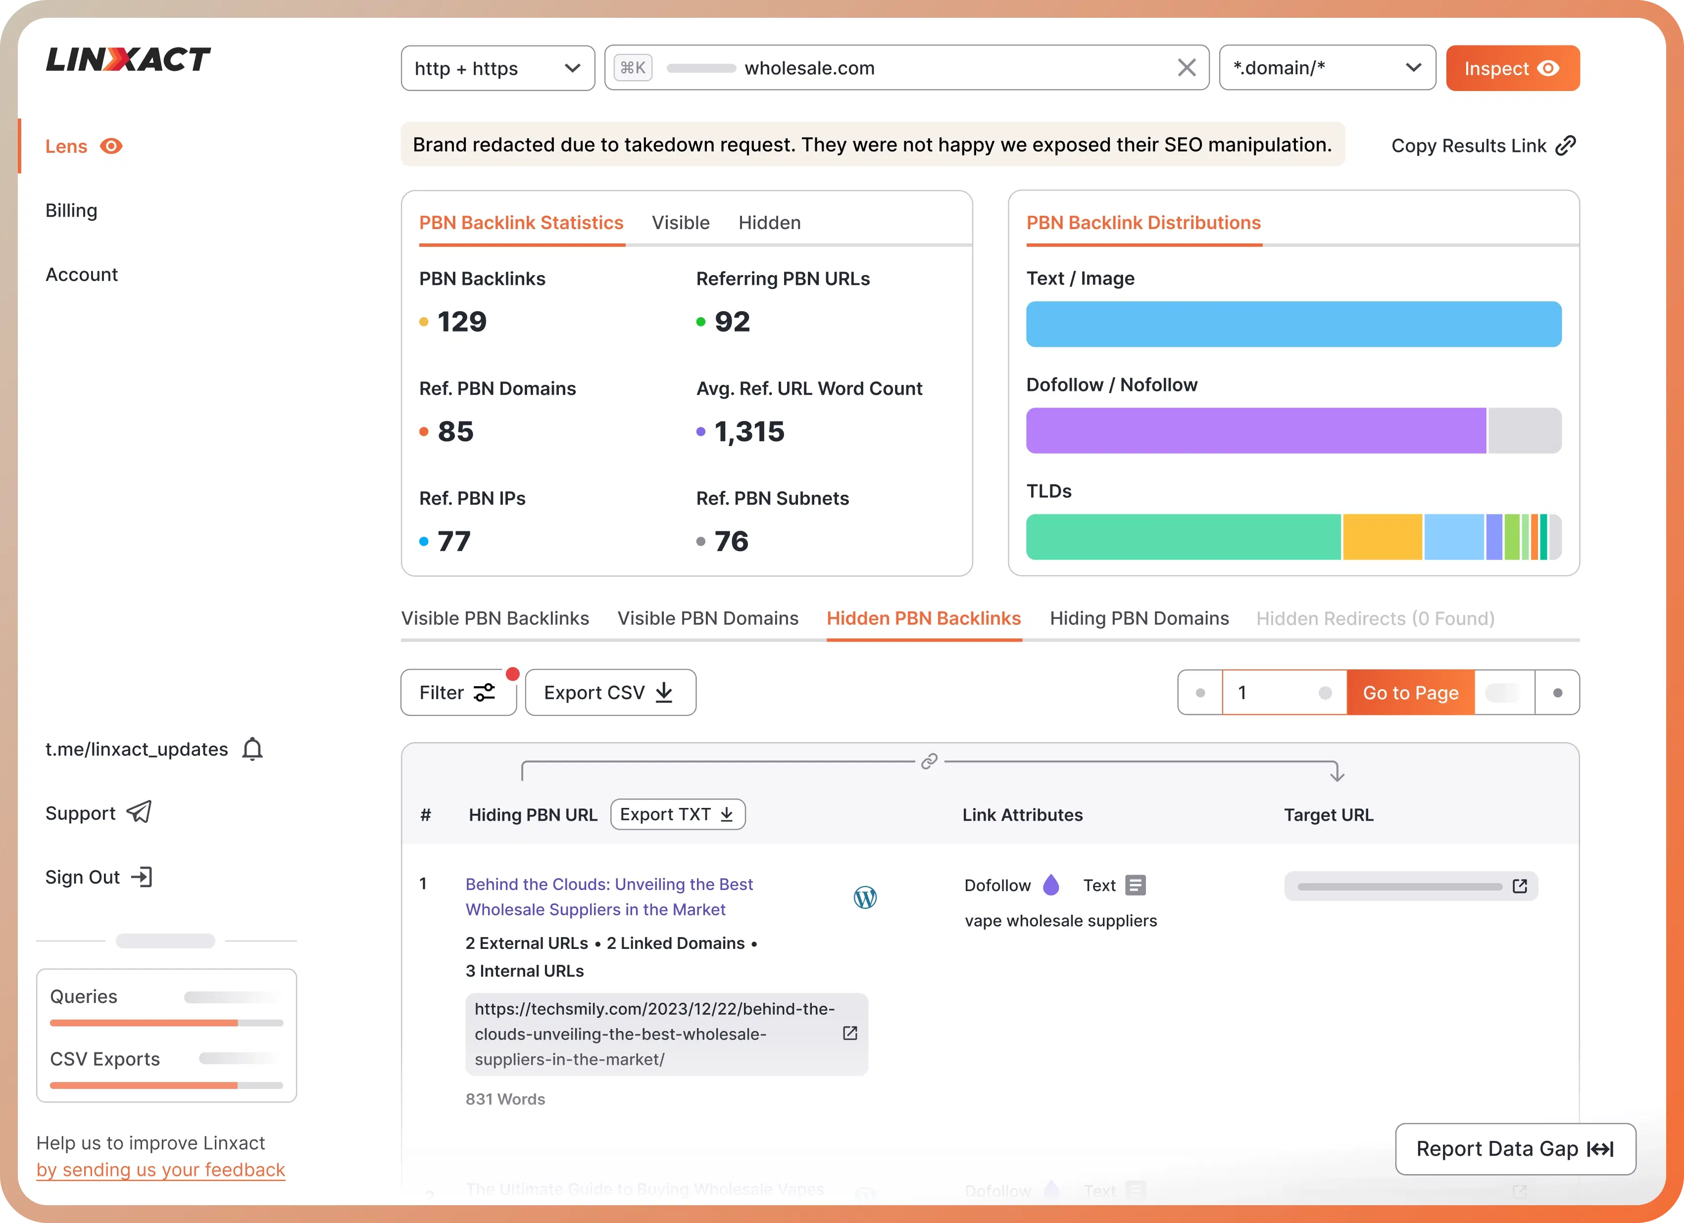
Task: Select the Hidden statistics tab
Action: click(x=769, y=223)
